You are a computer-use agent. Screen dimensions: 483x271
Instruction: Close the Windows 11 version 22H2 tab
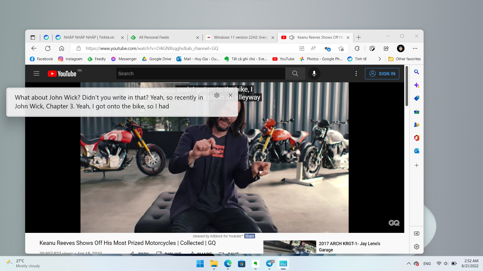tap(273, 38)
